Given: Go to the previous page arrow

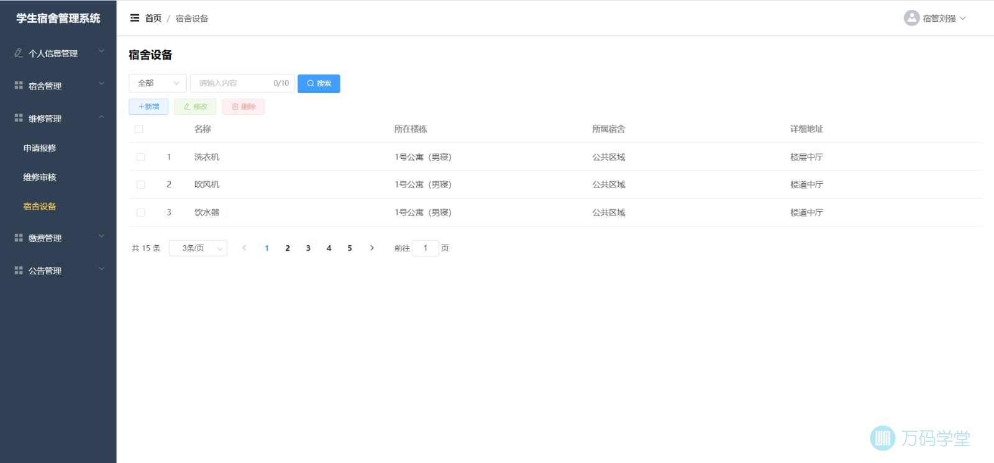Looking at the screenshot, I should (x=244, y=248).
